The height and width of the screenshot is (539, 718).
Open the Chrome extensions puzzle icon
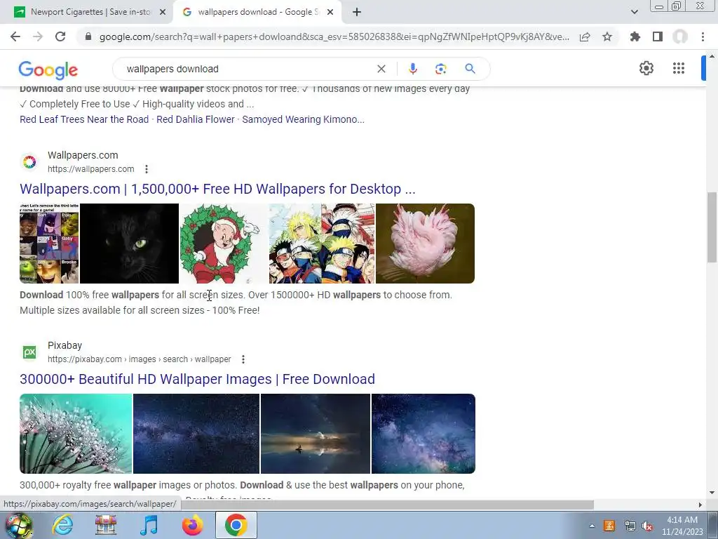pos(635,36)
